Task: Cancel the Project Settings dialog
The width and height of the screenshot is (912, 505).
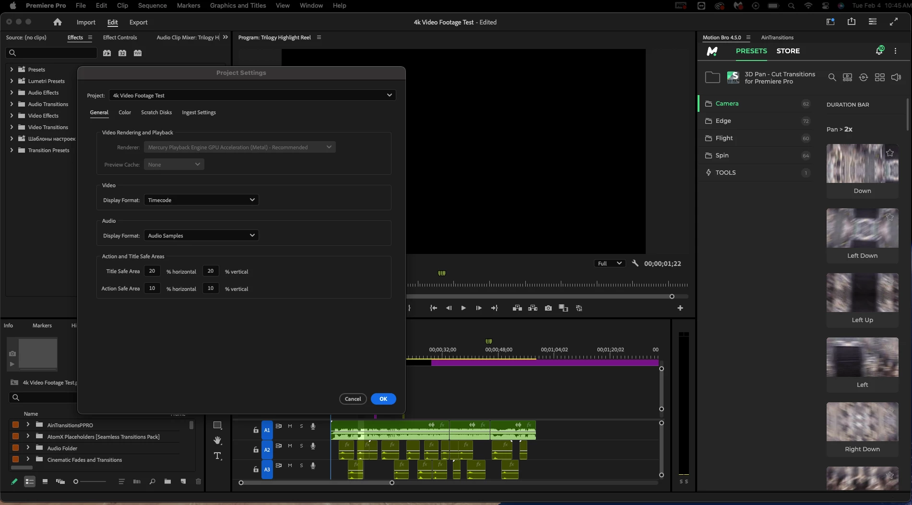Action: click(x=353, y=399)
